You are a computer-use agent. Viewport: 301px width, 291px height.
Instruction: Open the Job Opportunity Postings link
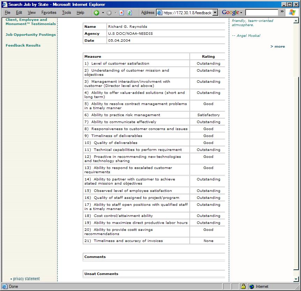point(31,35)
